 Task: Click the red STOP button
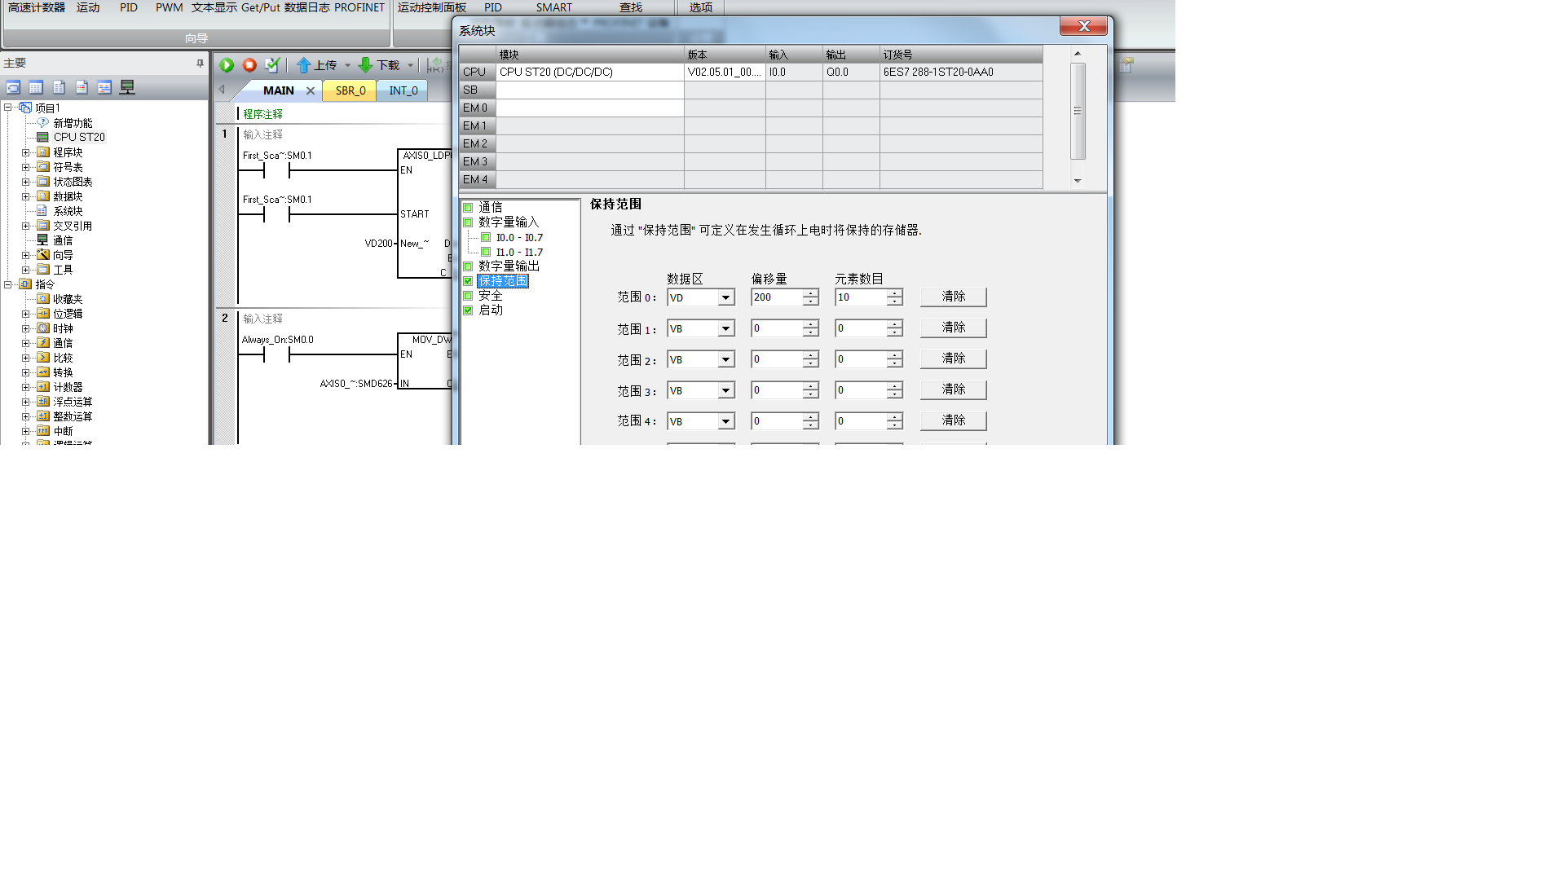pyautogui.click(x=249, y=65)
